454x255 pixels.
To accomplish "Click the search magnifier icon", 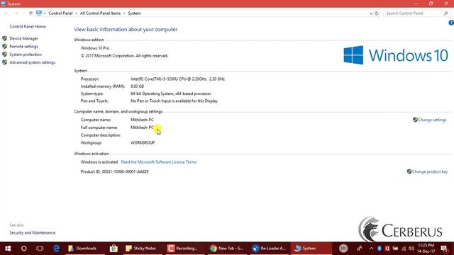I will (x=446, y=13).
